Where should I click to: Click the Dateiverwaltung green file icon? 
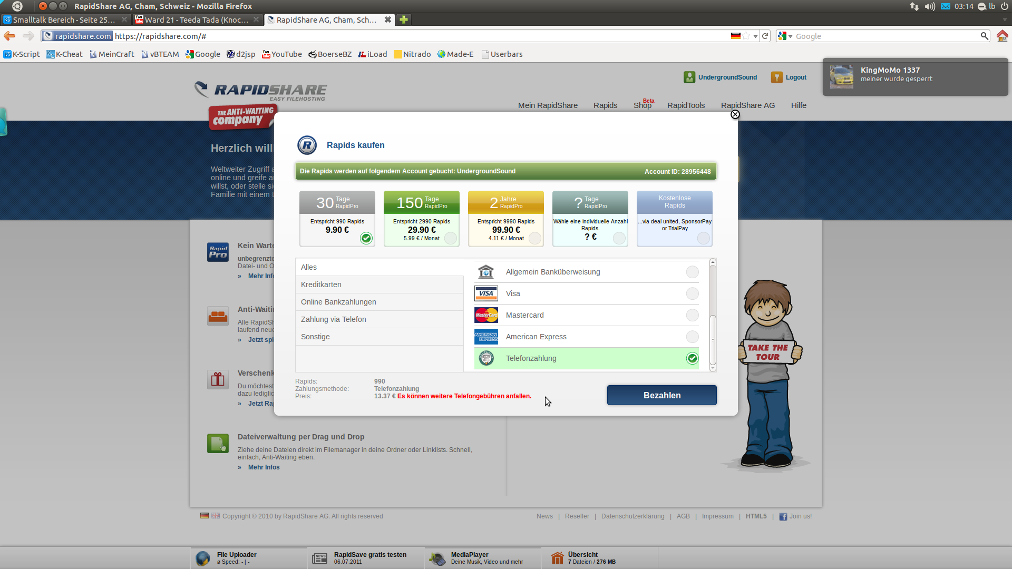(218, 444)
